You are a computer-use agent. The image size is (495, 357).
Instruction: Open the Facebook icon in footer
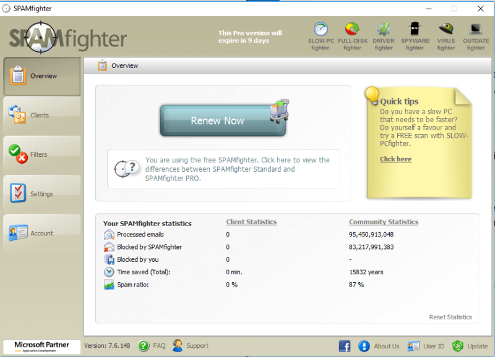pyautogui.click(x=345, y=346)
